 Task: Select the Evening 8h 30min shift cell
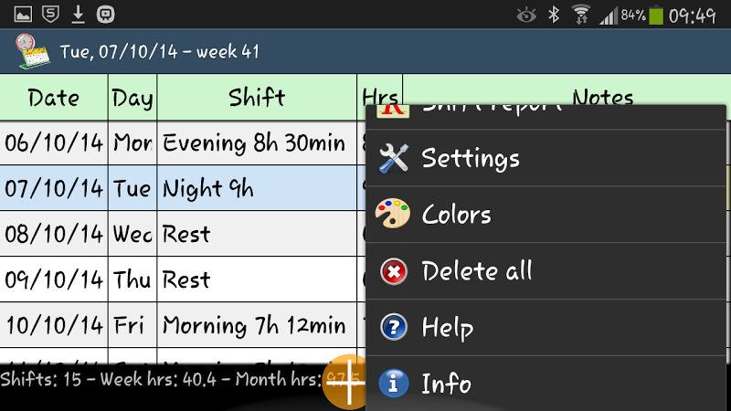point(257,142)
